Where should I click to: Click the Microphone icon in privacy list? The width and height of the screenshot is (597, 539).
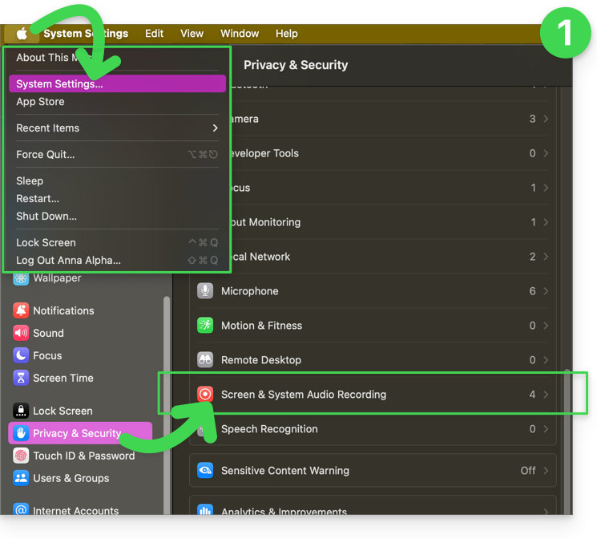click(x=205, y=291)
